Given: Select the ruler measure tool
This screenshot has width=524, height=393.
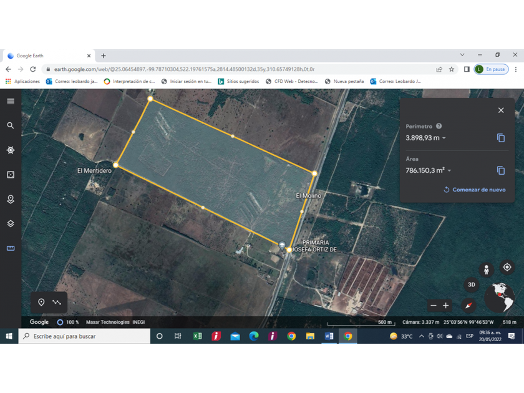Looking at the screenshot, I should click(x=11, y=248).
